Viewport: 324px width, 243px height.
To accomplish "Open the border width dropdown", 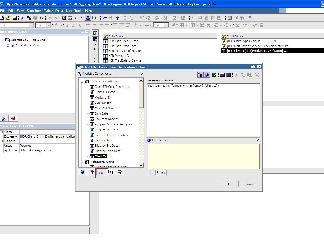I will coord(166,25).
